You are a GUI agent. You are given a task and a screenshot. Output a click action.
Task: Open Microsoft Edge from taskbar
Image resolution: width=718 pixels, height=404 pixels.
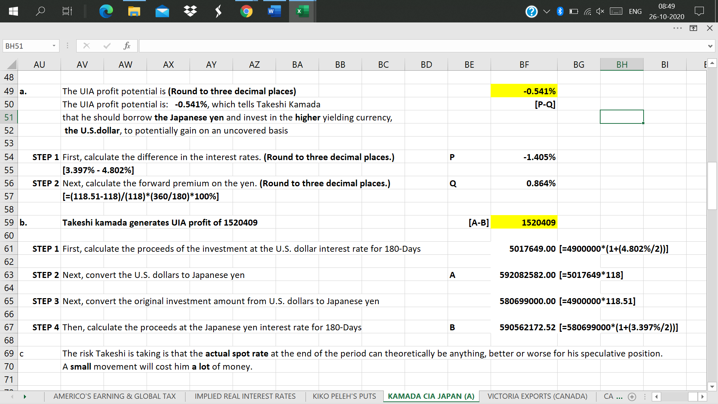click(x=106, y=11)
